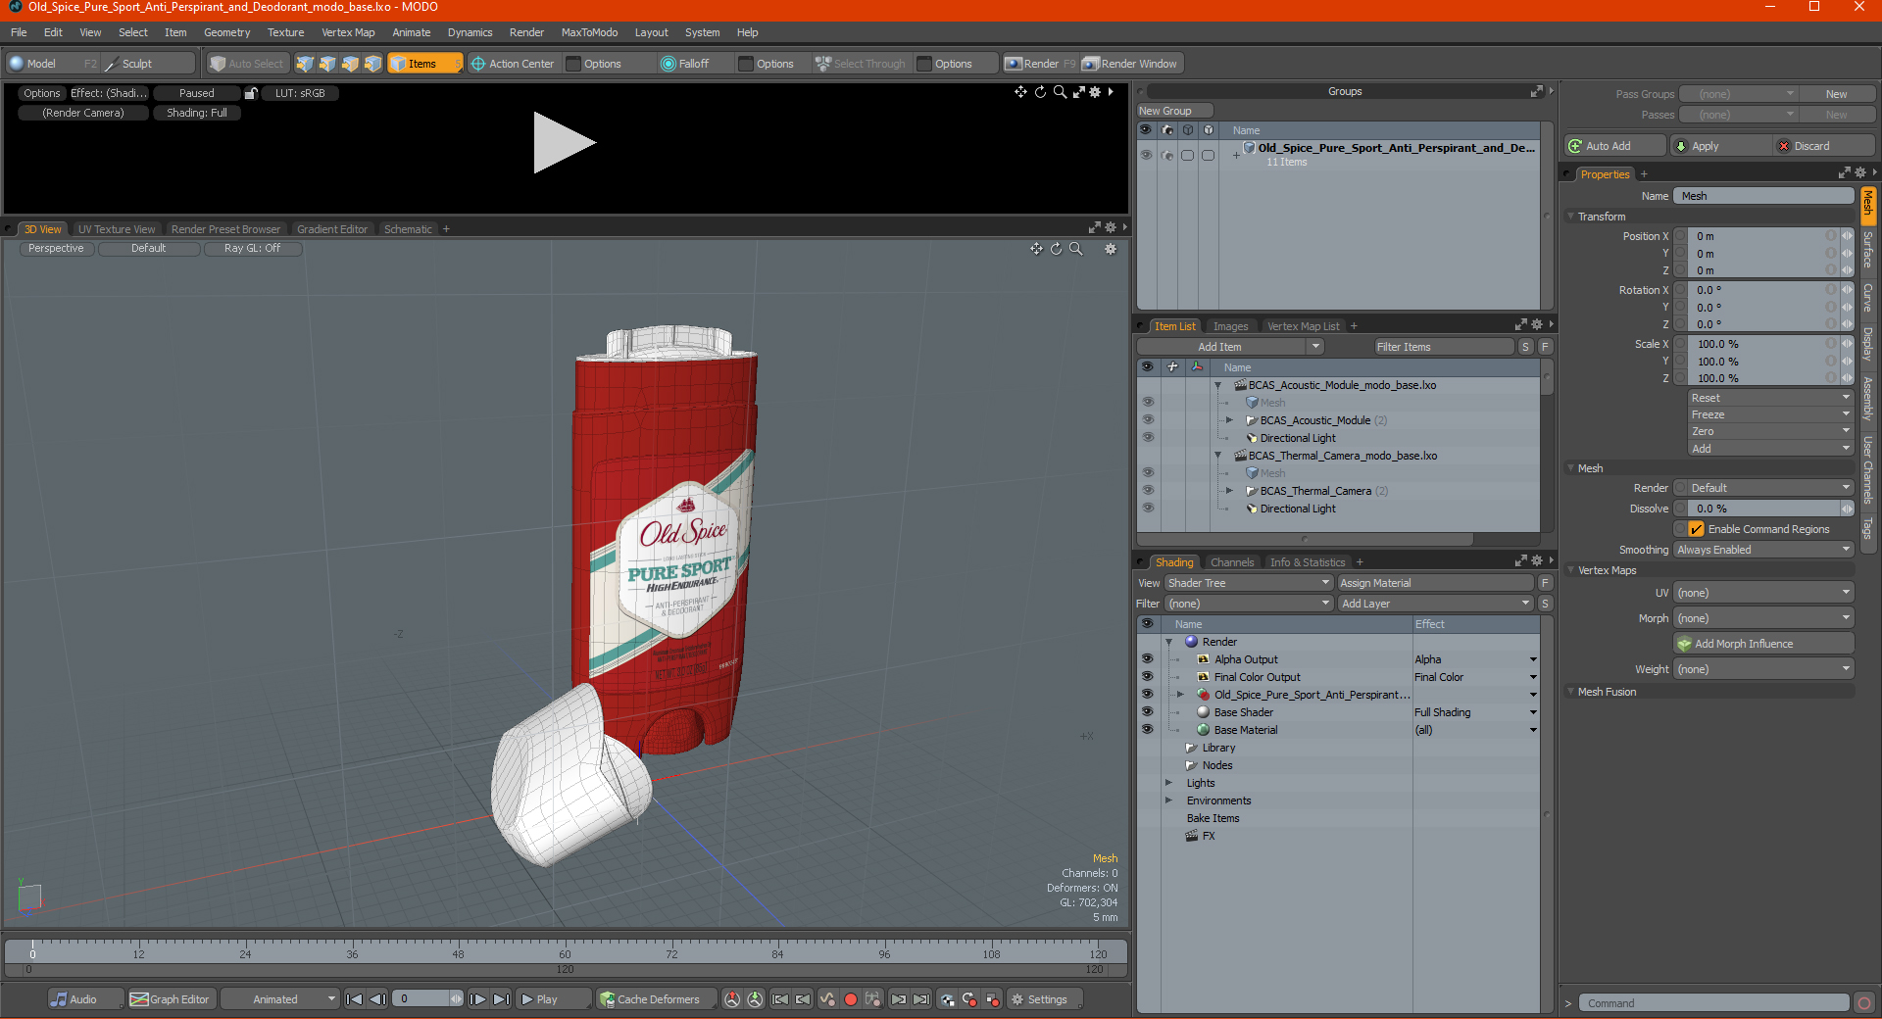The image size is (1882, 1019).
Task: Click the Render F9 button
Action: pyautogui.click(x=1040, y=64)
